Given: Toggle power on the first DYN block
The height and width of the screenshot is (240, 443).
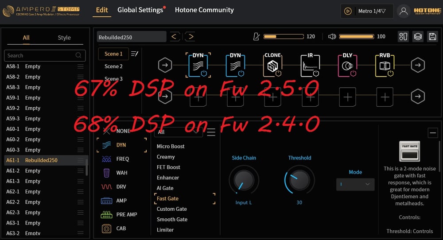Looking at the screenshot, I should pyautogui.click(x=204, y=74).
